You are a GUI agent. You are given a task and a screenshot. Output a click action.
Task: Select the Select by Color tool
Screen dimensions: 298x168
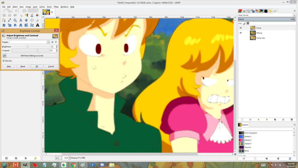26,15
